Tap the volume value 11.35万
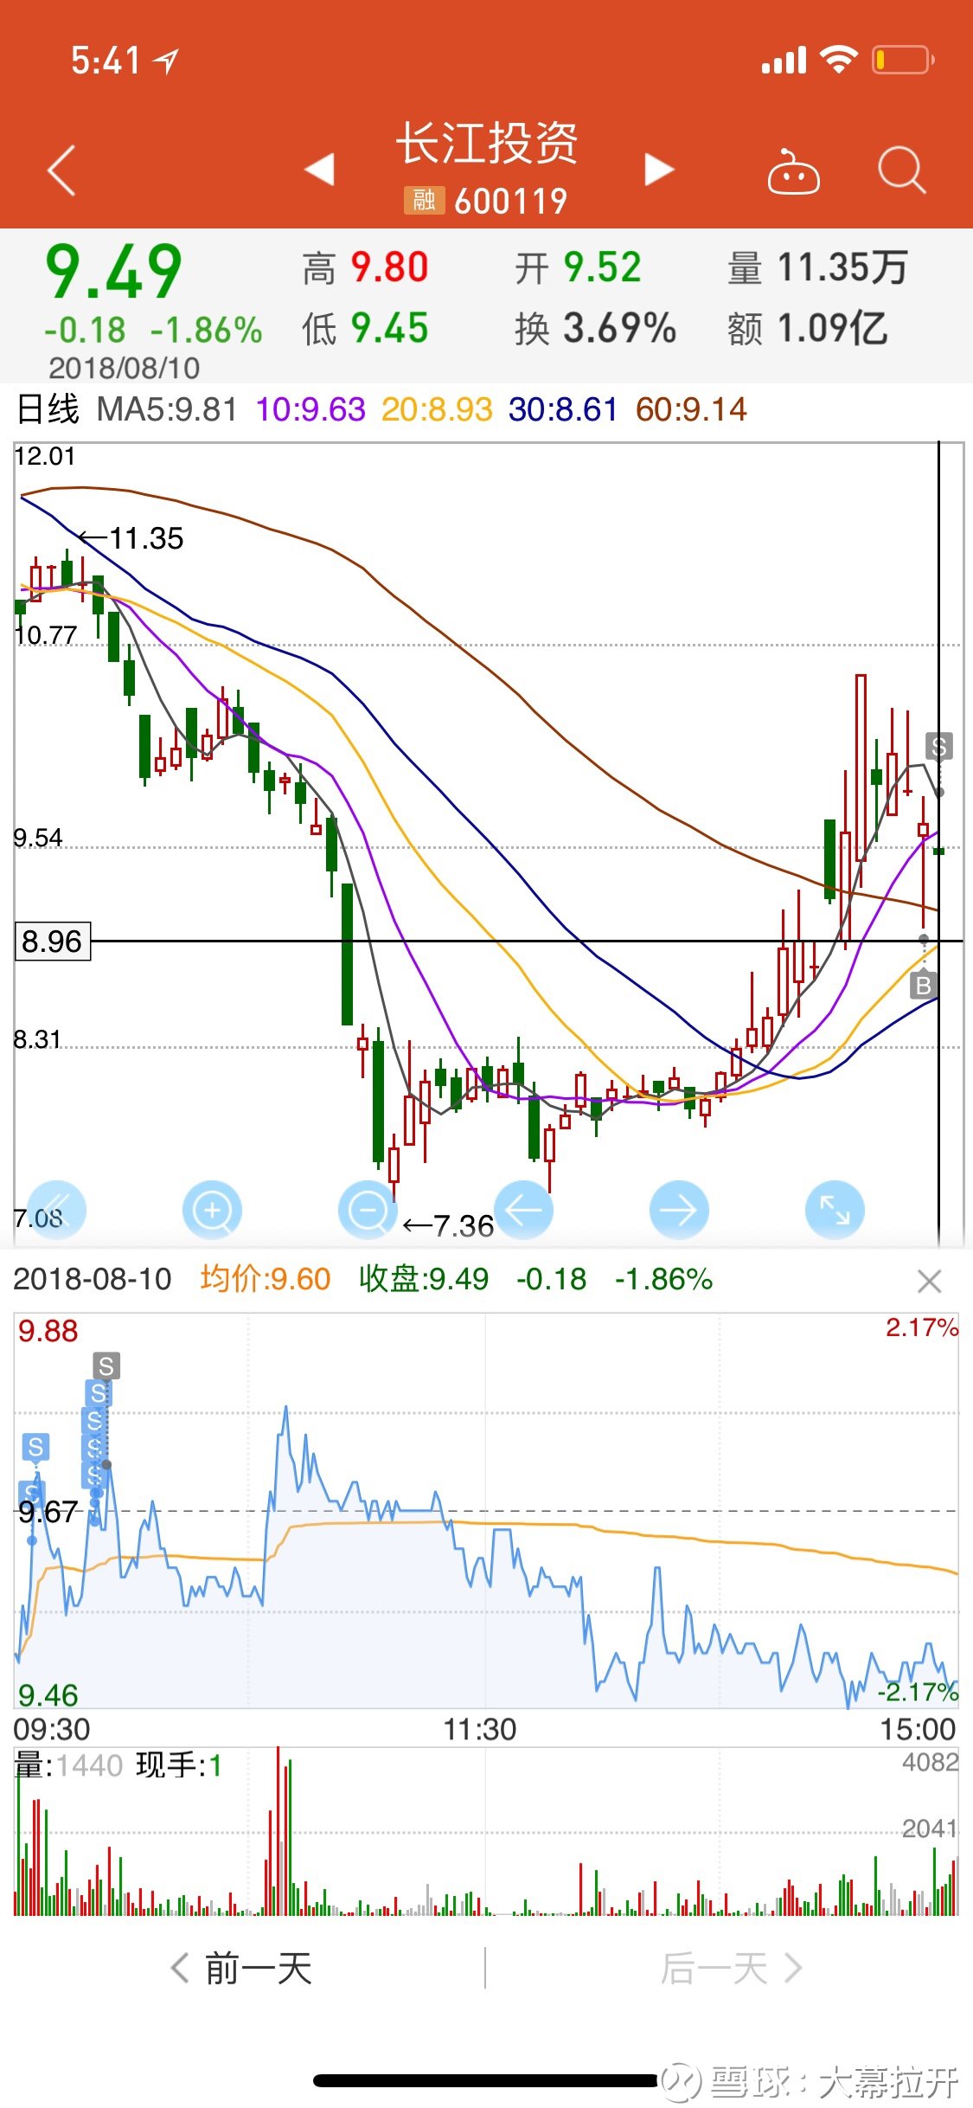Screen dimensions: 973x2108 tap(842, 267)
